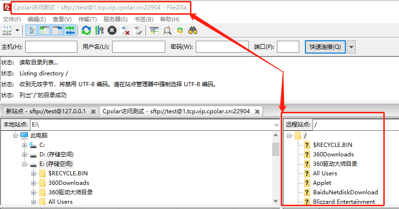Focus the 密码(W) password field
Viewport: 399px width, 209px height.
pyautogui.click(x=222, y=47)
